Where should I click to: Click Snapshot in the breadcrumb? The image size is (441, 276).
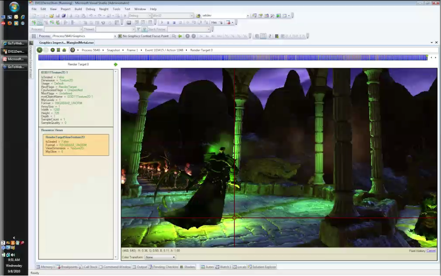(114, 50)
